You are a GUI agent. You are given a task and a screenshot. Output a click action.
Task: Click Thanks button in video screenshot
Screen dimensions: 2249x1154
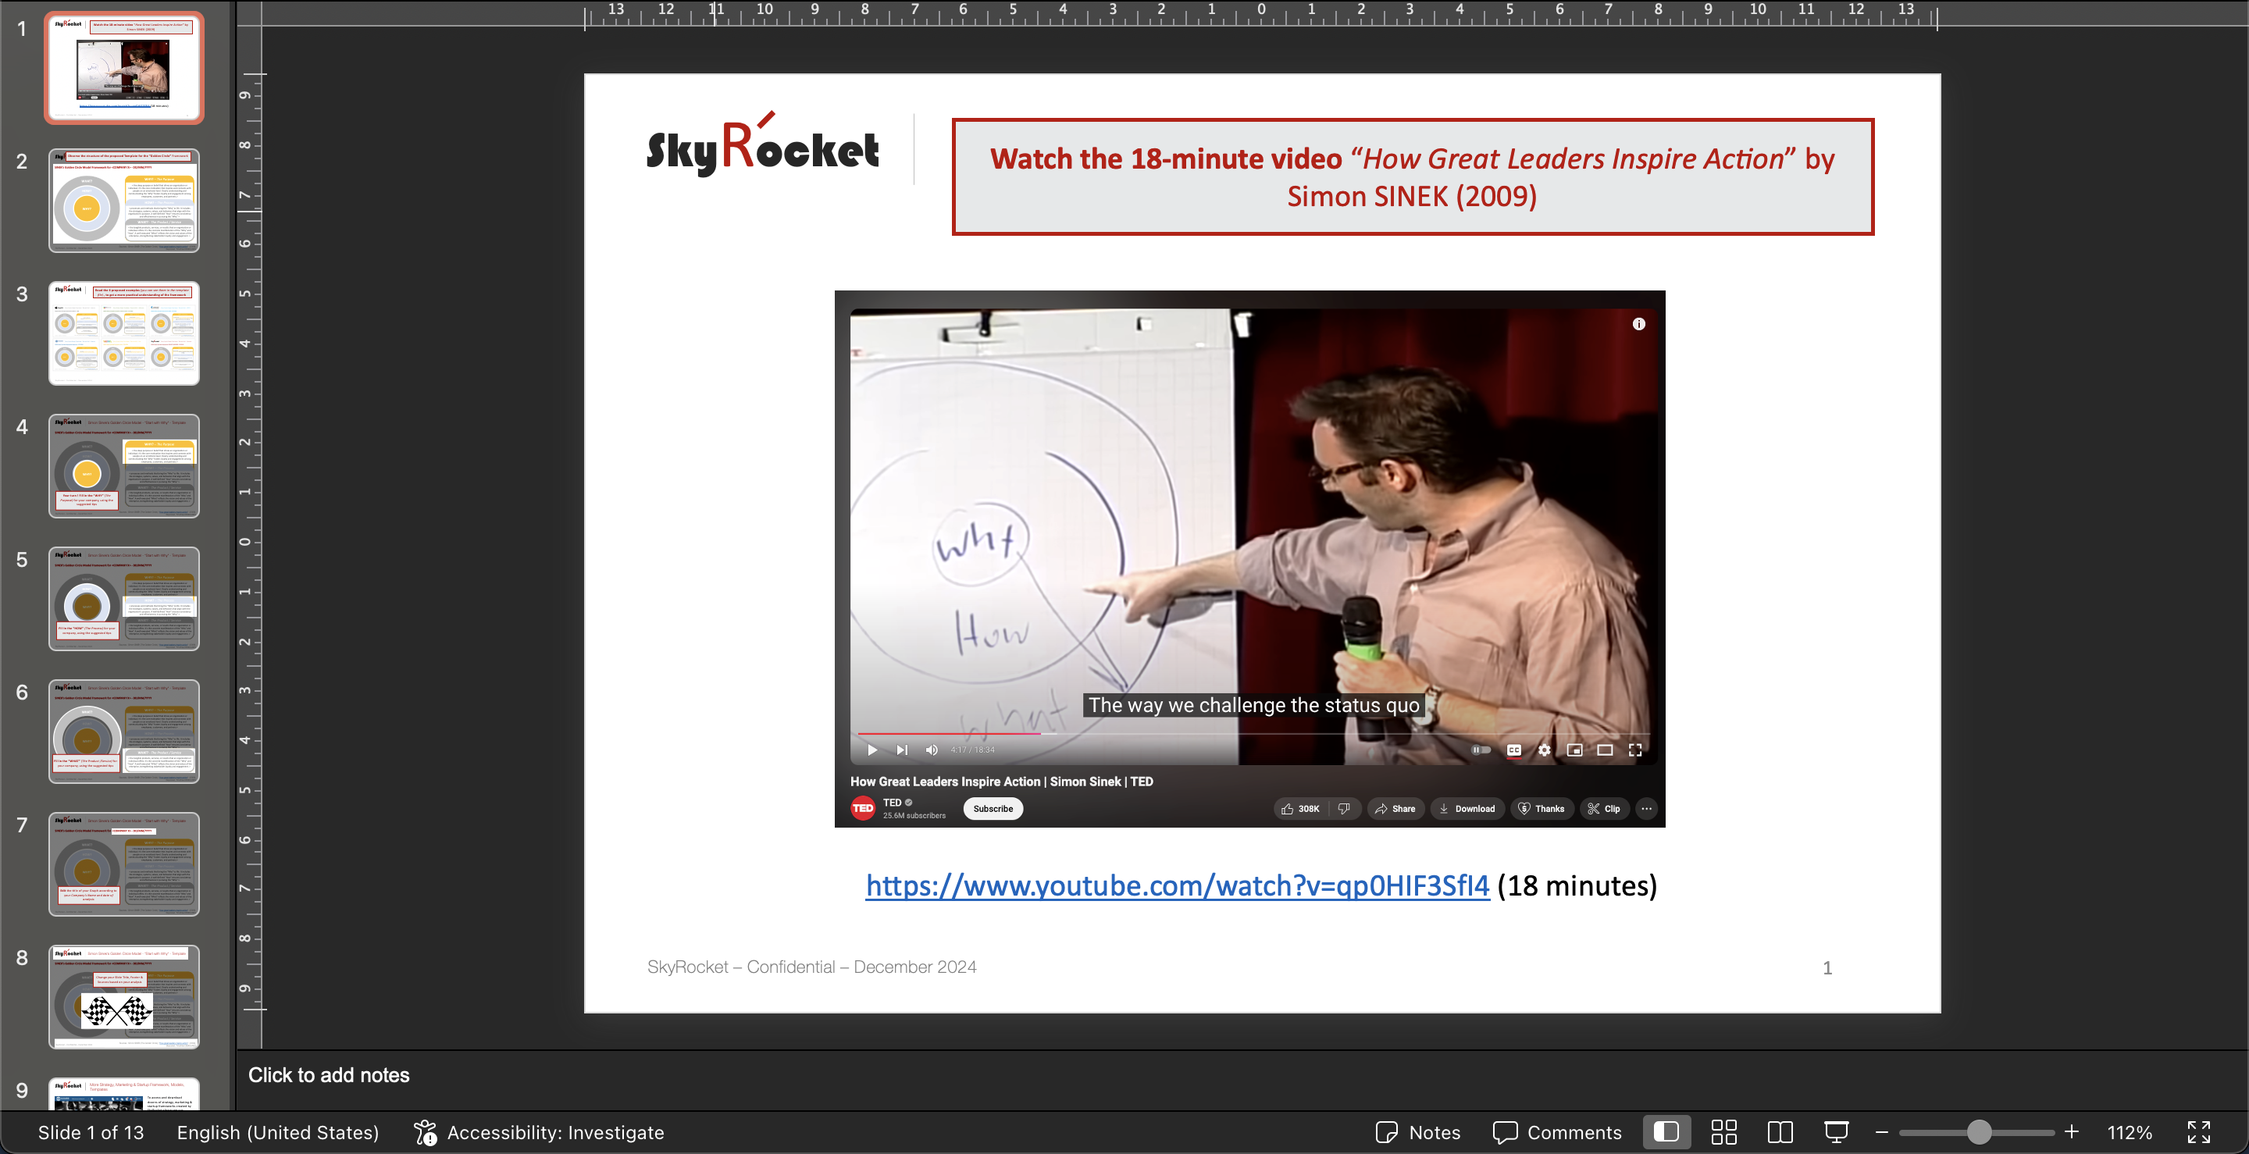click(1542, 808)
